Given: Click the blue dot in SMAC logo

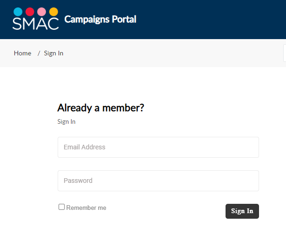Looking at the screenshot, I should click(18, 12).
